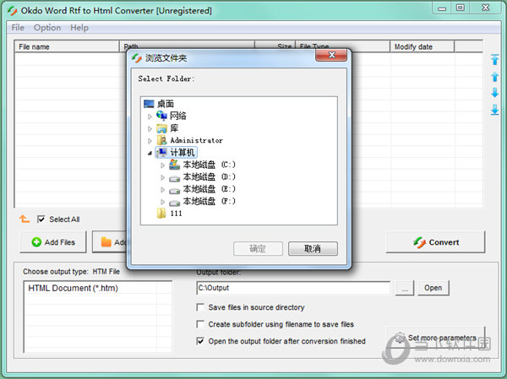Select 本地磁盘 (F:) label

click(210, 201)
